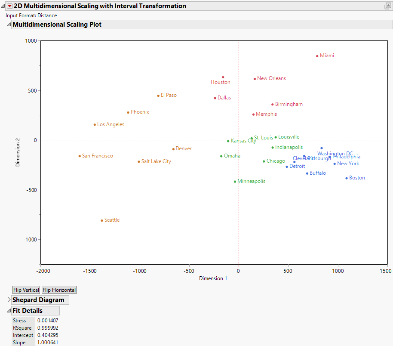
Task: Select the Miami data point
Action: point(317,56)
